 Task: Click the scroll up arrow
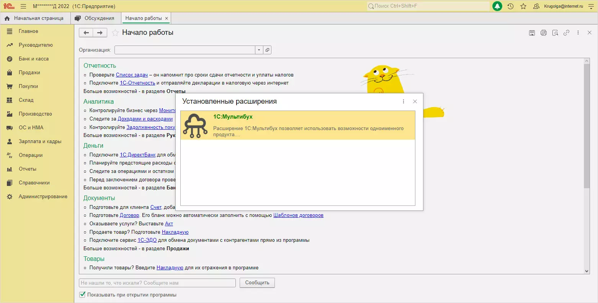(x=587, y=61)
